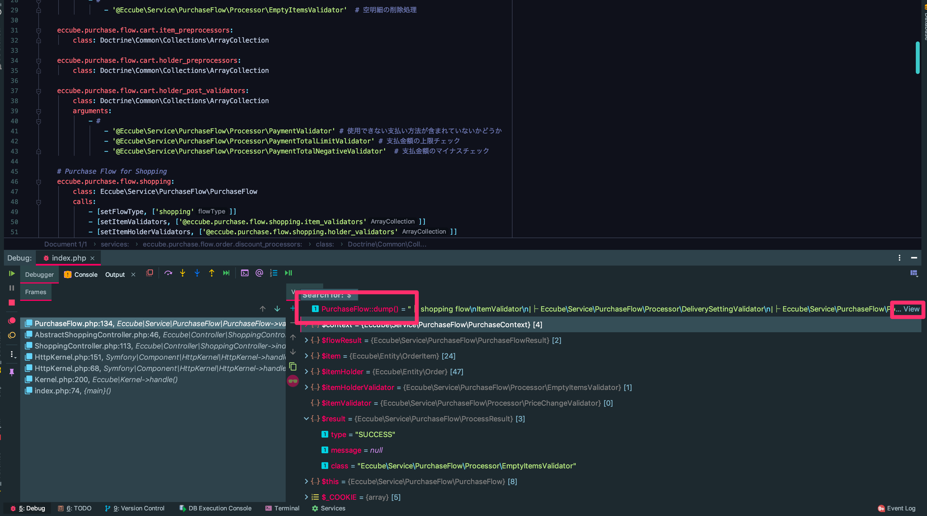This screenshot has width=927, height=516.
Task: Open the Event Log
Action: (897, 508)
